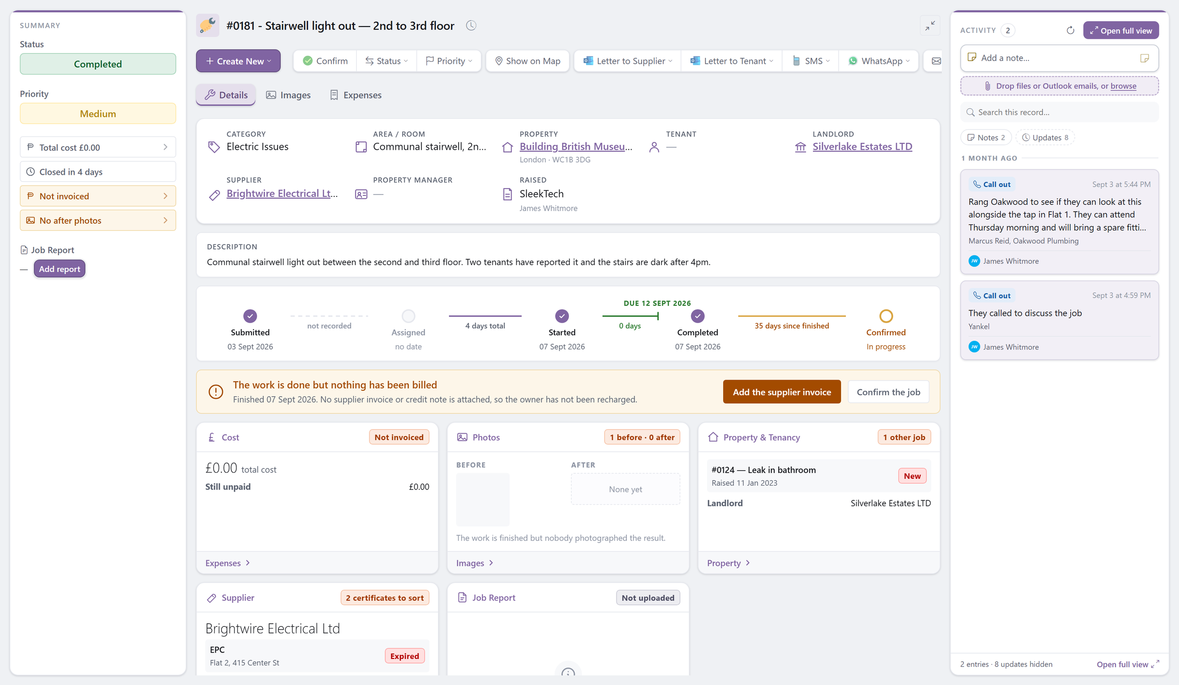The height and width of the screenshot is (685, 1179).
Task: Expand the Letter to Tenant dropdown
Action: click(732, 61)
